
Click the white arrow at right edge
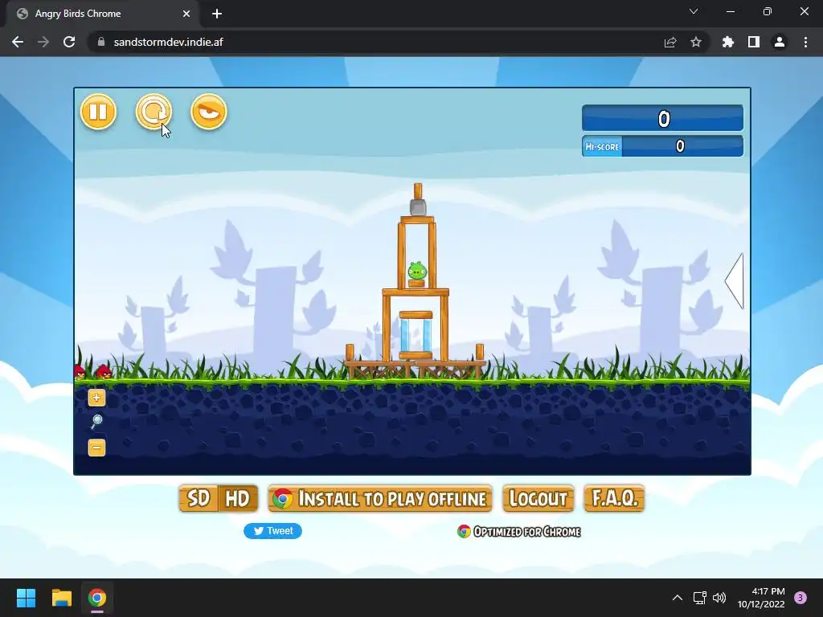pos(735,280)
